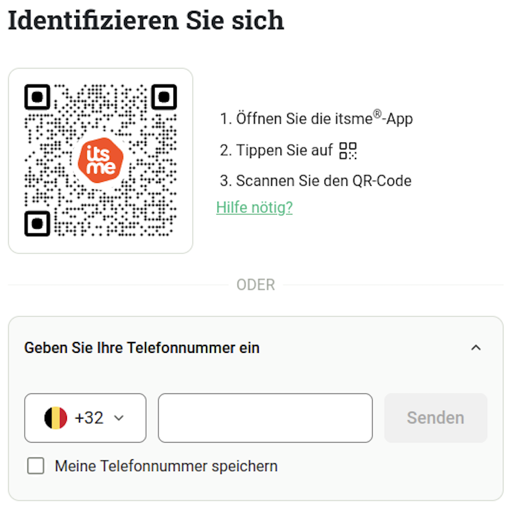
Task: Click the 'Scannen Sie den QR-Code' step
Action: click(316, 181)
